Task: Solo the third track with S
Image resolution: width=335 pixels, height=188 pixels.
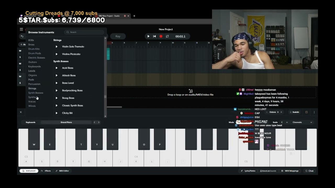Action: 20,83
